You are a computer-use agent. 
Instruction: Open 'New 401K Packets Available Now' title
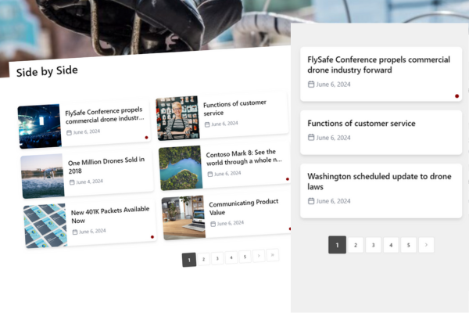click(x=109, y=216)
